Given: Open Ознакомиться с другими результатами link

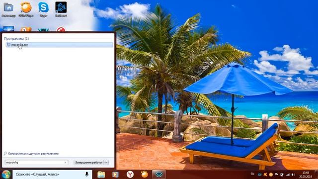Looking at the screenshot, I should click(x=33, y=154).
